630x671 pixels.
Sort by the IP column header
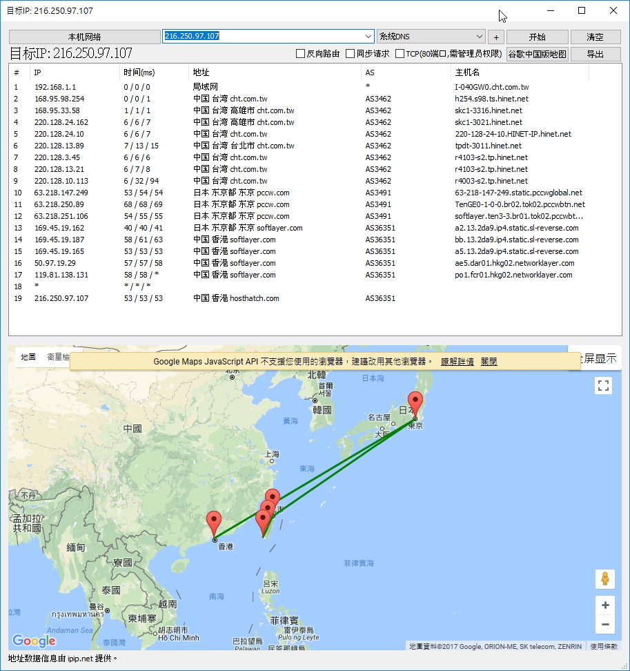coord(75,72)
